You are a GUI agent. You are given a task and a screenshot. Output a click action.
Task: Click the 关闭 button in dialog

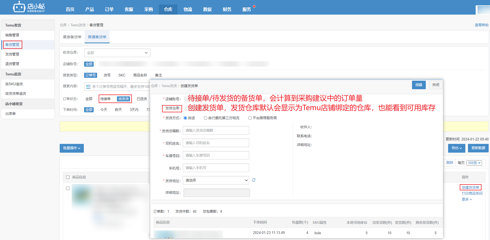[436, 85]
